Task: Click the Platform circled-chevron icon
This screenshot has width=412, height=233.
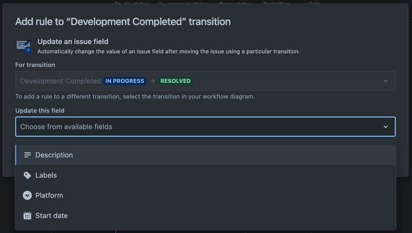Action: click(x=27, y=196)
